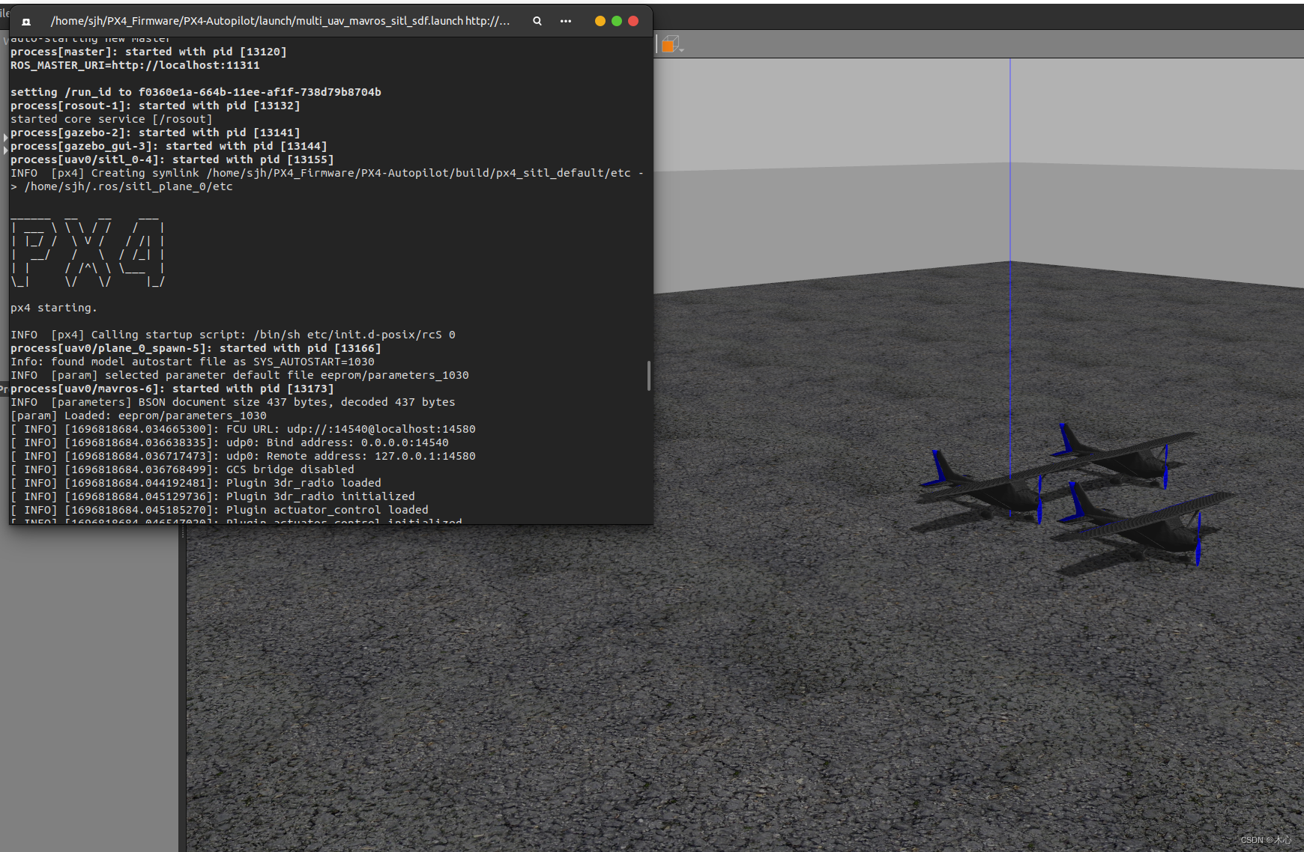Image resolution: width=1304 pixels, height=852 pixels.
Task: Click the 'Creating symlink' PX4 info line
Action: point(327,180)
